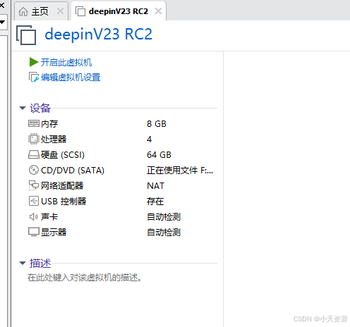350x327 pixels.
Task: Collapse the 描述 description section
Action: coord(23,263)
